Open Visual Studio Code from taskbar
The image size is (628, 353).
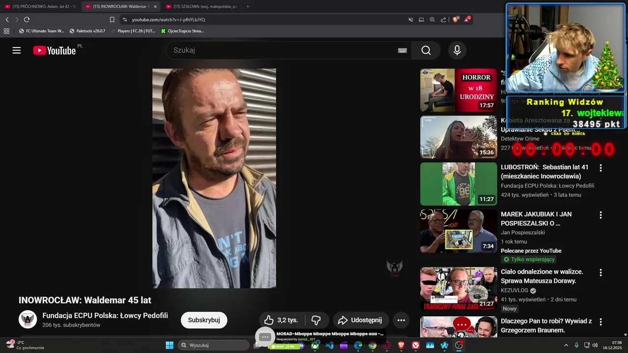[x=329, y=345]
